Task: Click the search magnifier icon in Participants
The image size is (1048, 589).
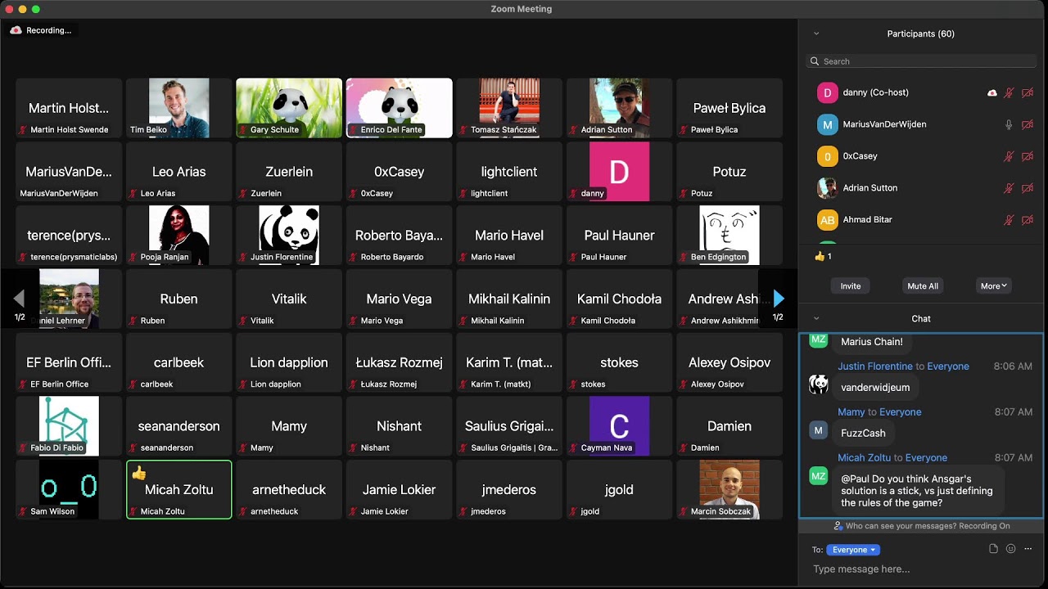Action: tap(814, 61)
